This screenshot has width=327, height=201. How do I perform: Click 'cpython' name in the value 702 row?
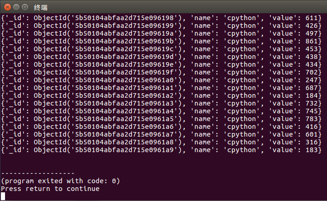tap(241, 73)
